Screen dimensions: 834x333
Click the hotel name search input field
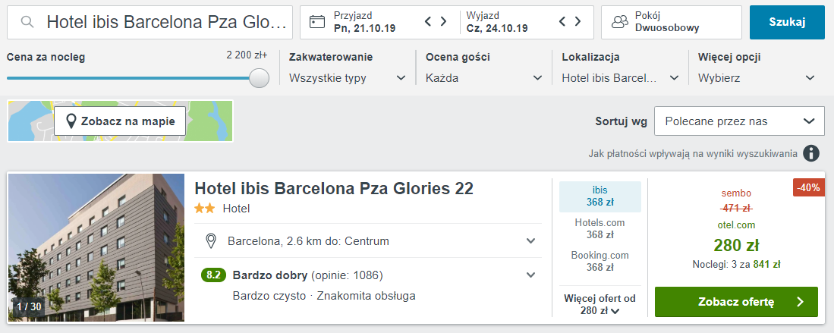coord(150,22)
